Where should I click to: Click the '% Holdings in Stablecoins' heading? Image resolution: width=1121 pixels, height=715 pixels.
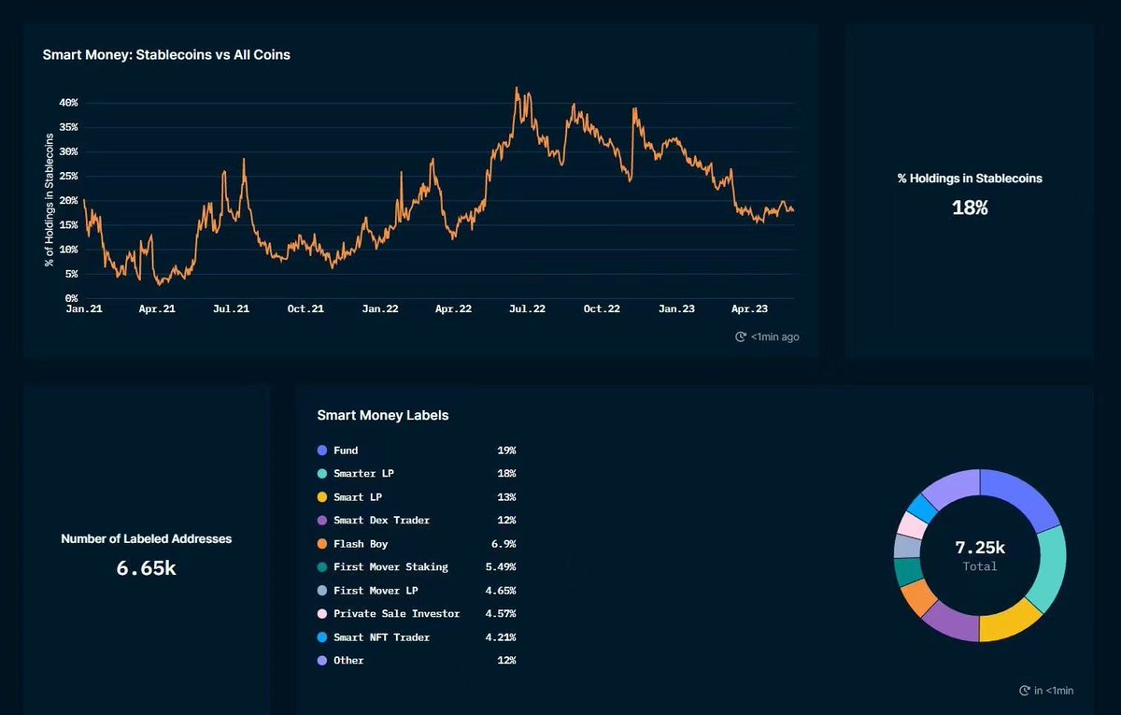click(970, 178)
